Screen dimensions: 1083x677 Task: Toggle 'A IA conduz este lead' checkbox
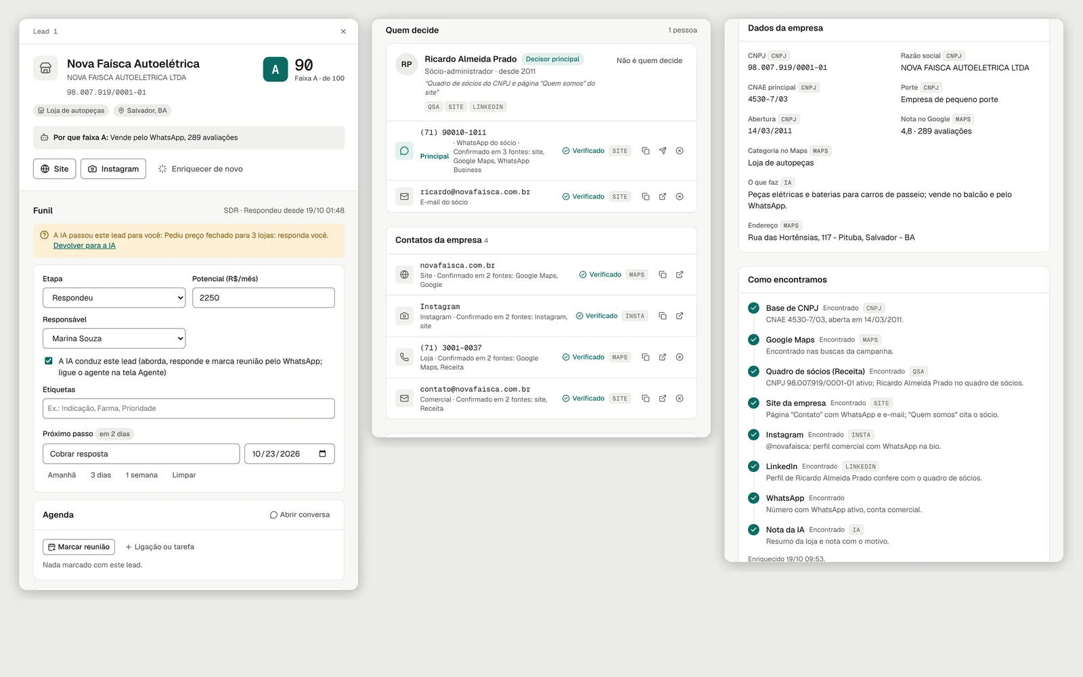coord(49,361)
